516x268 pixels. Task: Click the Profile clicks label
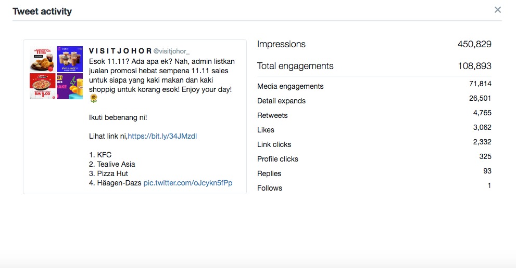coord(278,159)
